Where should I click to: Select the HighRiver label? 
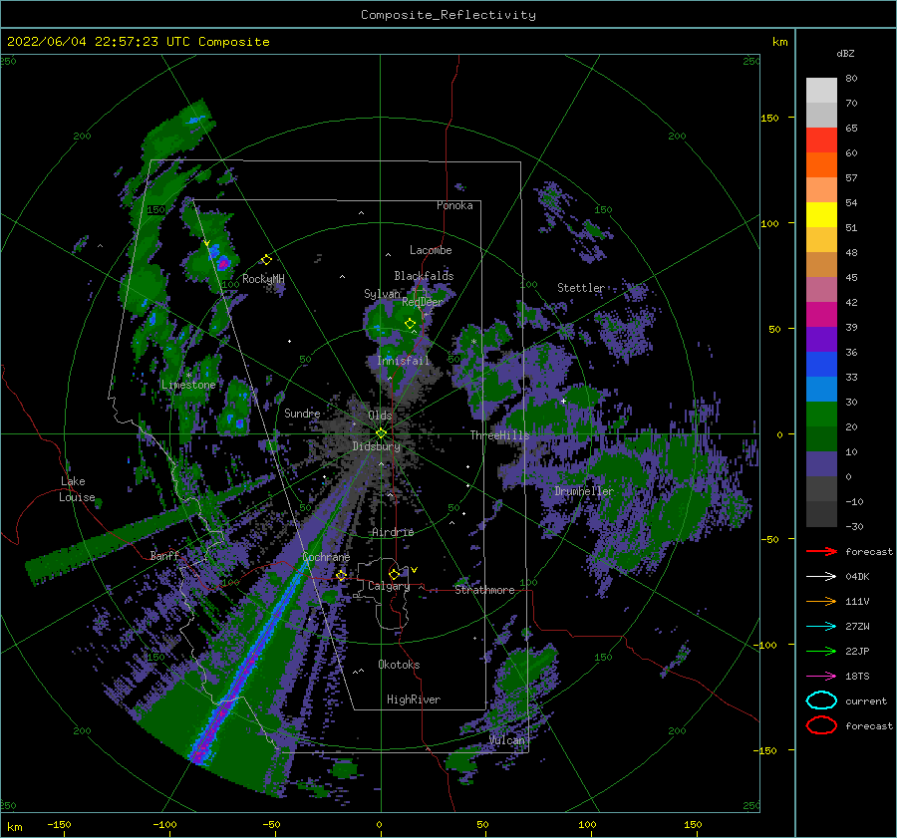[x=414, y=699]
